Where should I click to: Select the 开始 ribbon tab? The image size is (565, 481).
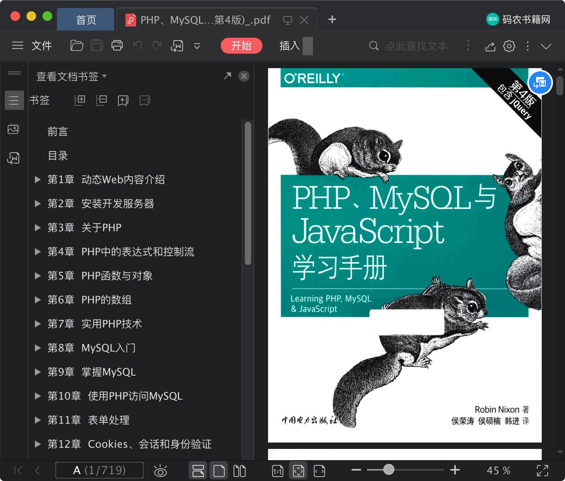tap(242, 46)
